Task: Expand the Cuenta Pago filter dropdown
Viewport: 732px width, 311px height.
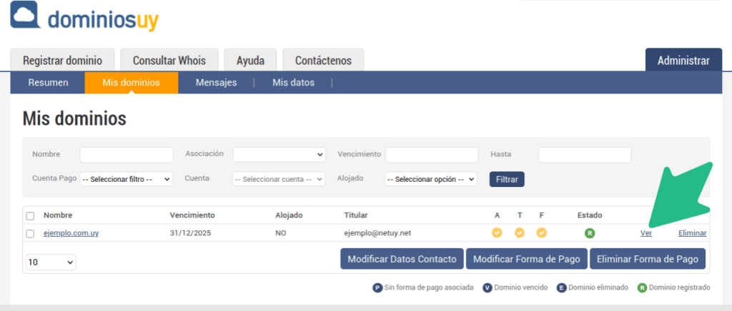Action: tap(126, 179)
